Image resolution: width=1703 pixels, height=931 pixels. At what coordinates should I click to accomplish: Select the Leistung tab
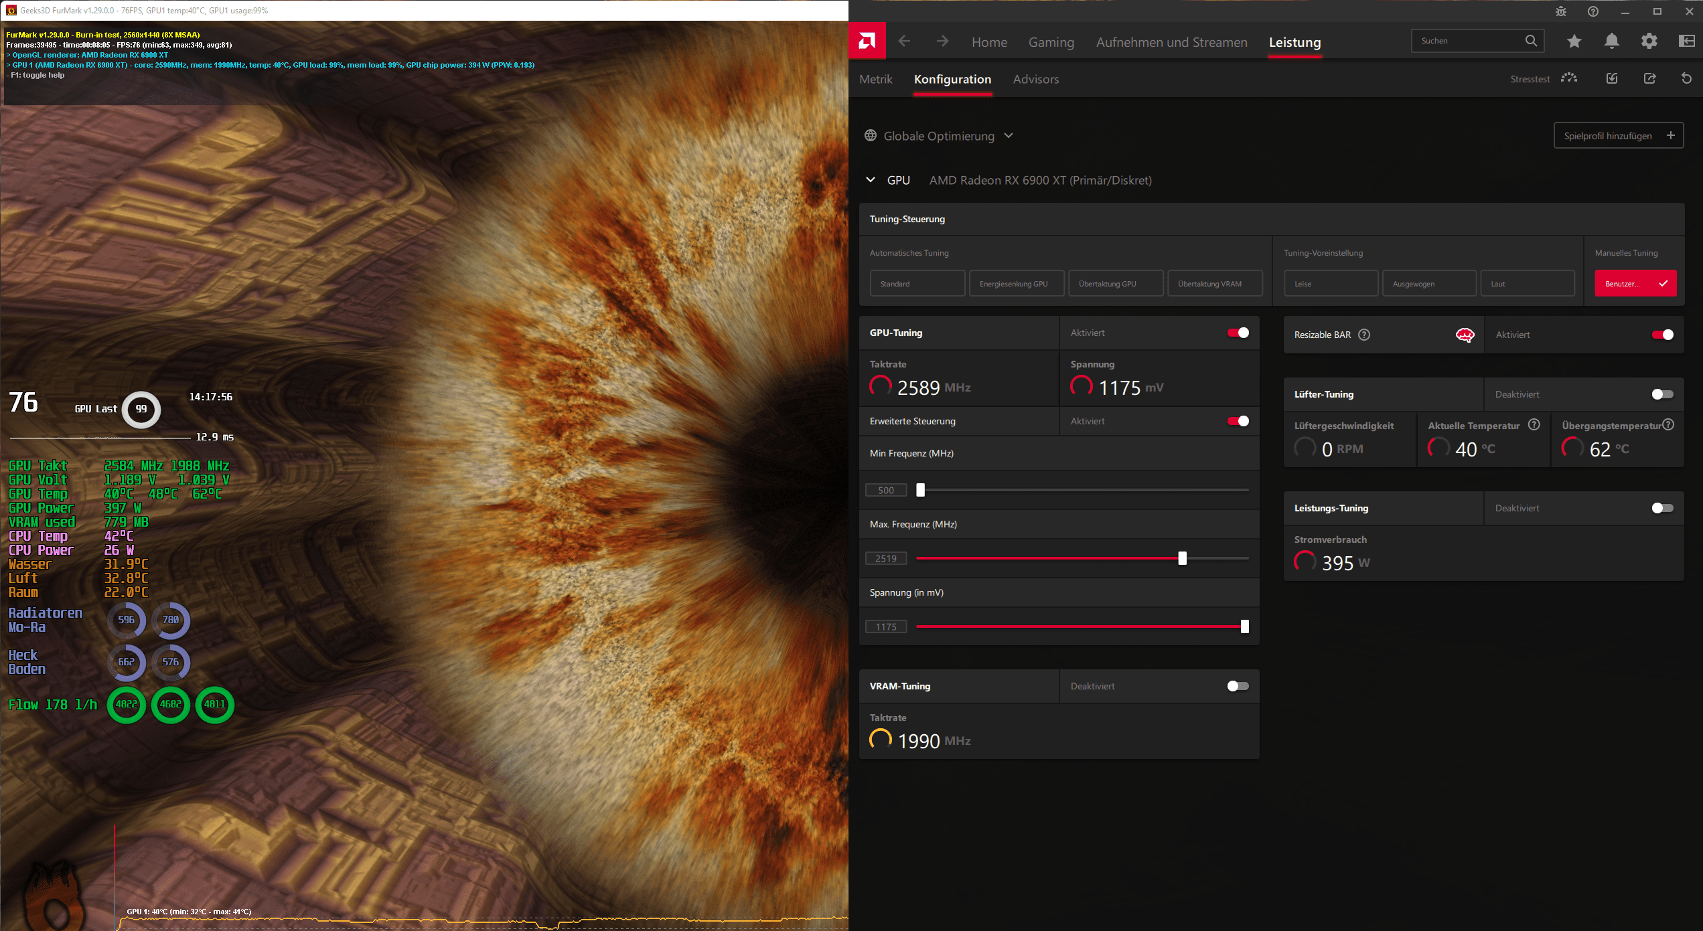(x=1295, y=42)
